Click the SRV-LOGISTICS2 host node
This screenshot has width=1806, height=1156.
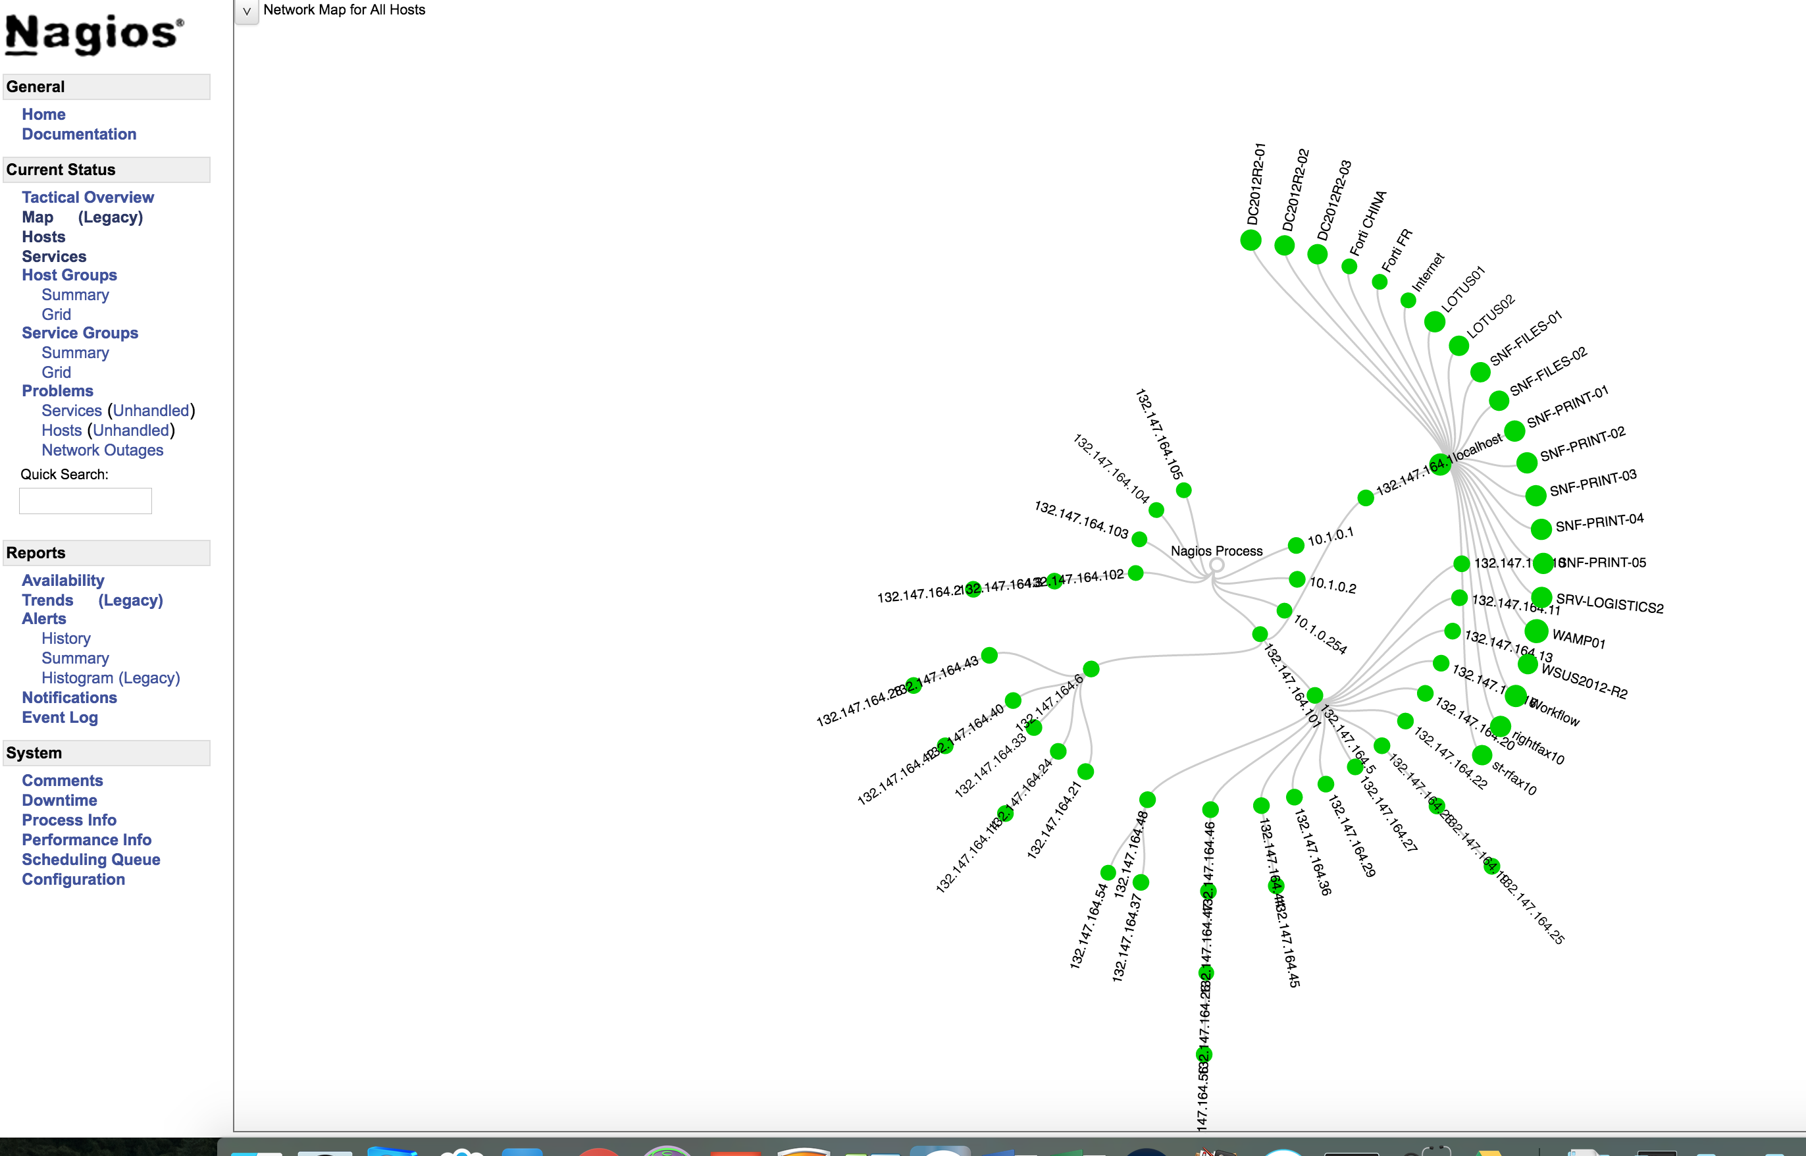coord(1541,598)
